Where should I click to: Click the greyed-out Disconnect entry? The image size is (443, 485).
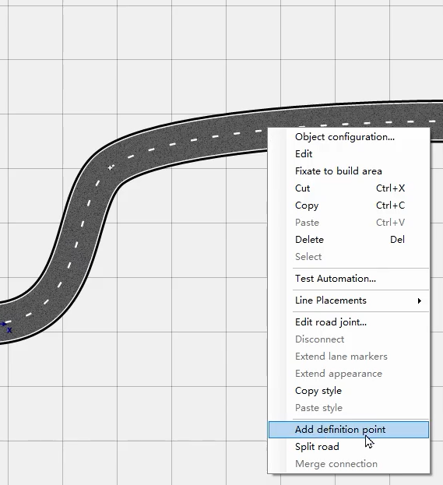tap(349, 339)
